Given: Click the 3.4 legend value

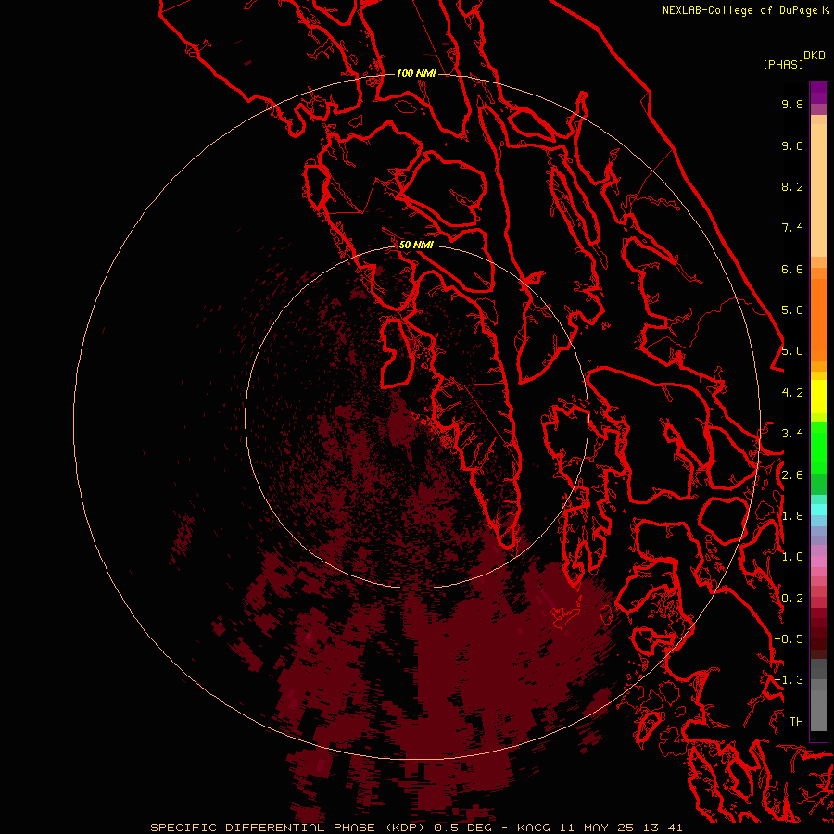Looking at the screenshot, I should [792, 434].
